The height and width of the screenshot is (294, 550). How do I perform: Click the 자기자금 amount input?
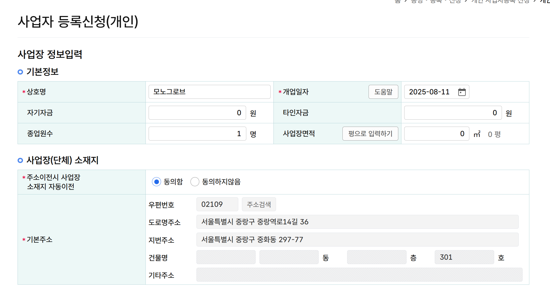coord(197,113)
